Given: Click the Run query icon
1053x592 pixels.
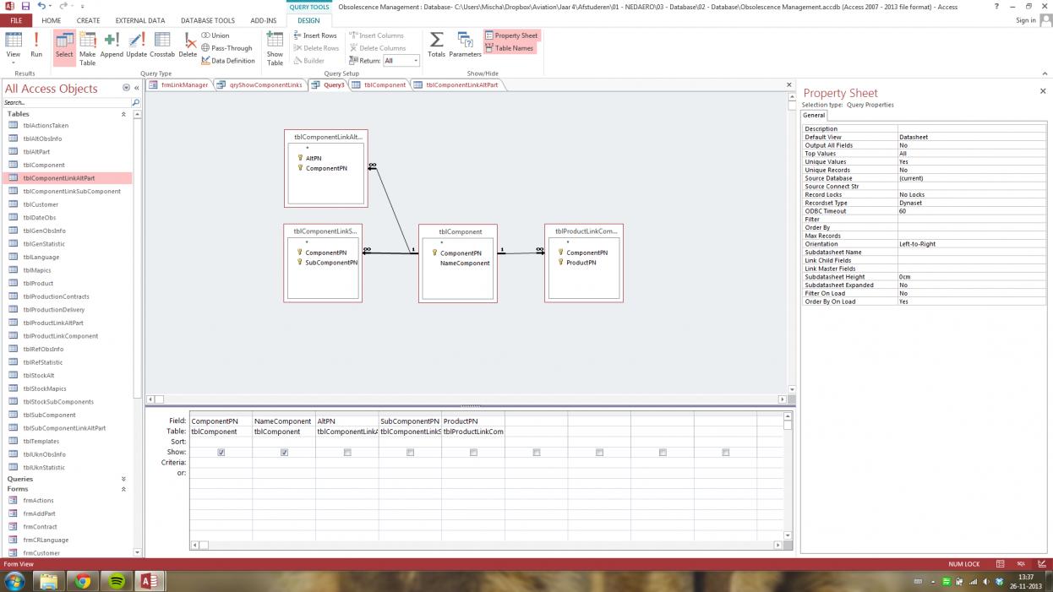Looking at the screenshot, I should [x=36, y=44].
